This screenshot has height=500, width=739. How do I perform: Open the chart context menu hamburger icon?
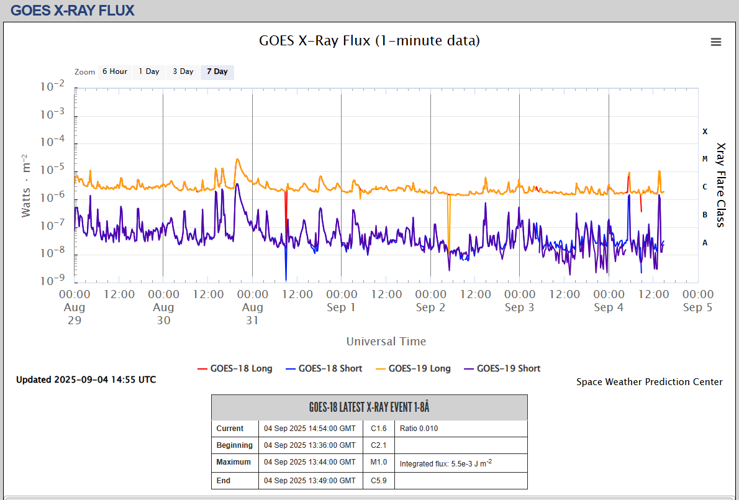click(x=716, y=42)
